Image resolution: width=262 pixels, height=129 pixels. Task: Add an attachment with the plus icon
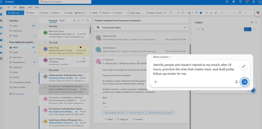click(155, 82)
